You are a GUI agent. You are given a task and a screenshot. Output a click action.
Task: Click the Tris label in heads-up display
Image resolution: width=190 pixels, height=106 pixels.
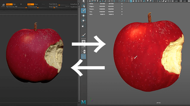91,12
